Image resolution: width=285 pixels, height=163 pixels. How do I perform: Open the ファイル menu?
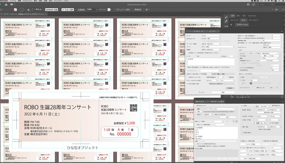13,1
